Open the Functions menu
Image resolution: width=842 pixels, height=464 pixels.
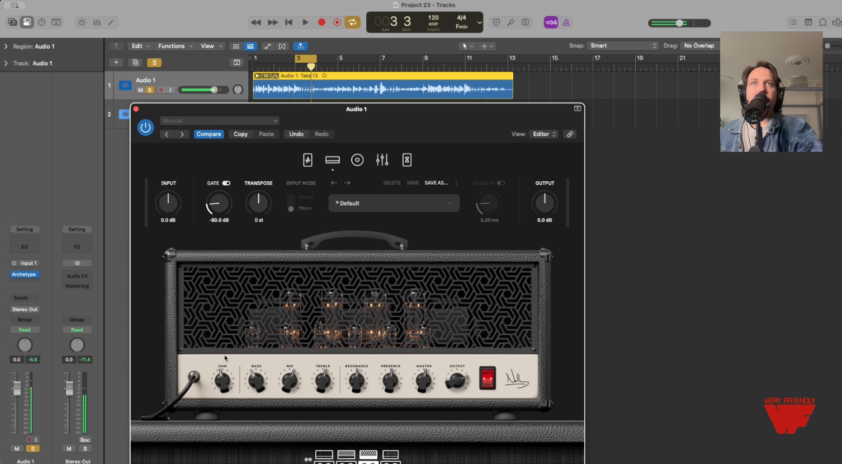click(x=175, y=46)
